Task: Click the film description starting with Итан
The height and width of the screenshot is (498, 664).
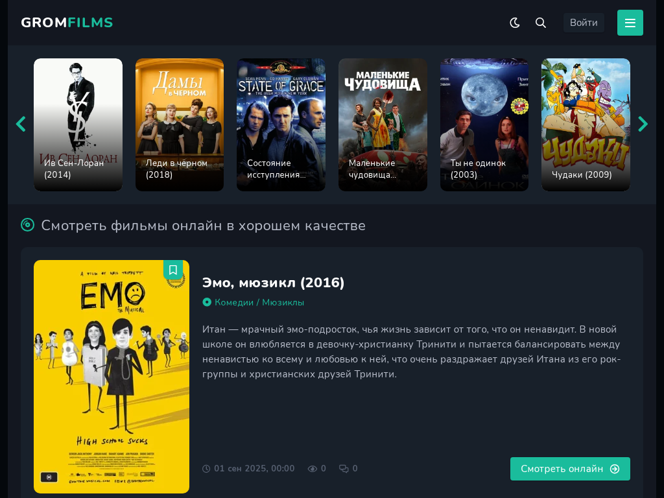Action: pos(412,351)
